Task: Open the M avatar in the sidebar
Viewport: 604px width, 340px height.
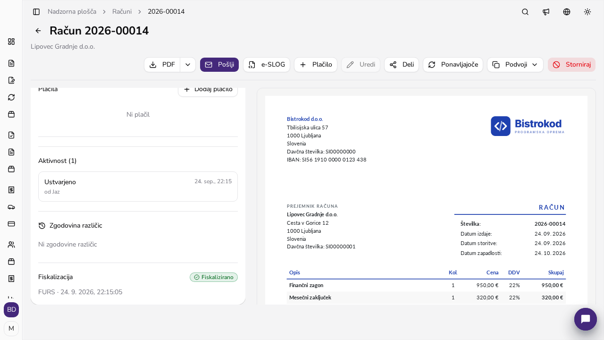Action: click(11, 329)
